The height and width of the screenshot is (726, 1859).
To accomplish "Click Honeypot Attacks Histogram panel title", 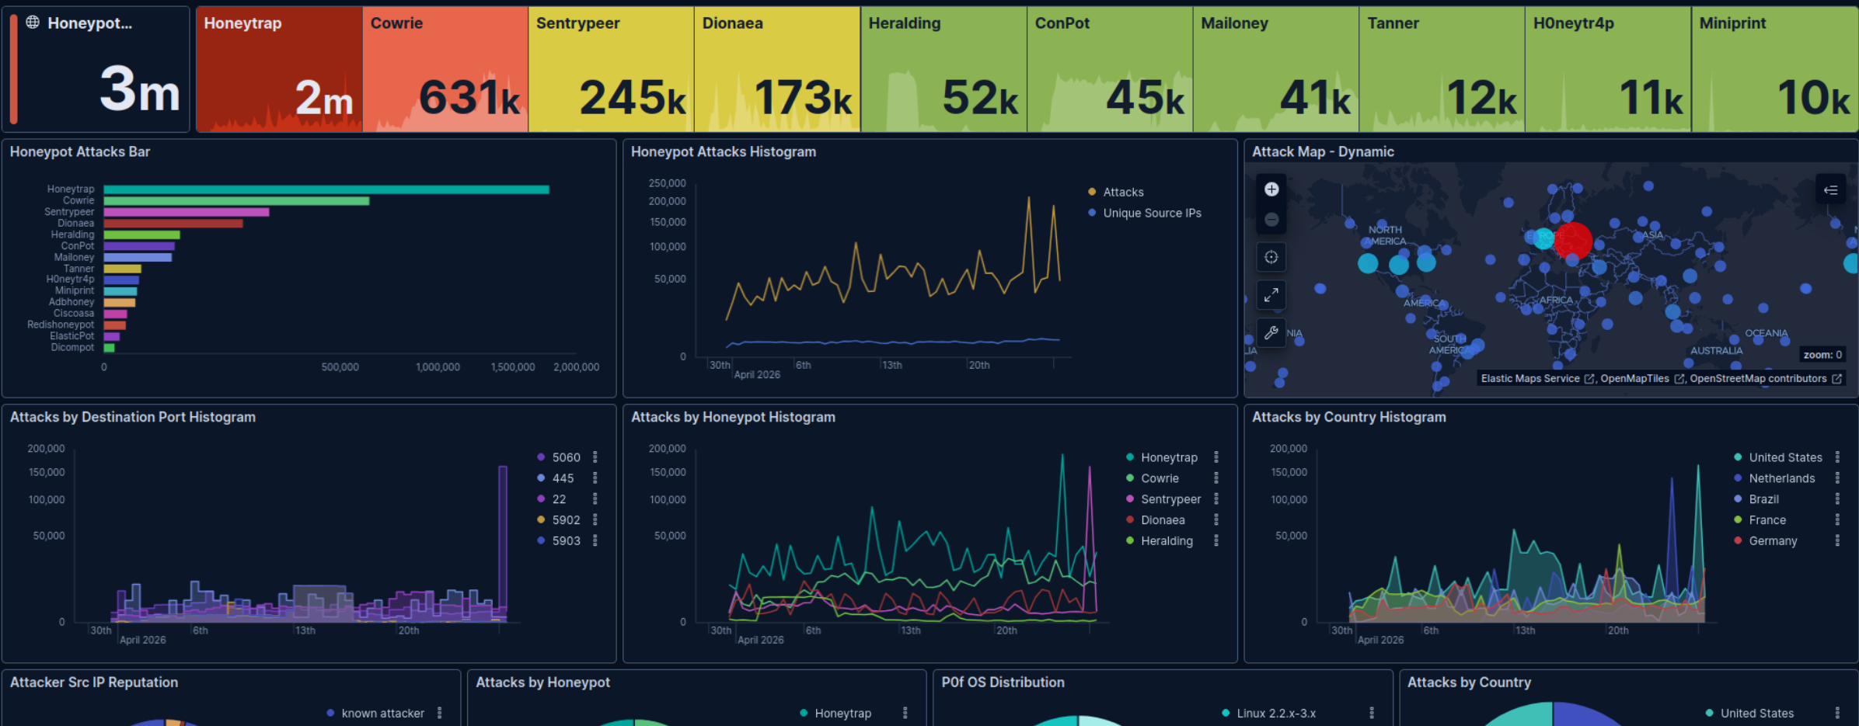I will (x=724, y=152).
